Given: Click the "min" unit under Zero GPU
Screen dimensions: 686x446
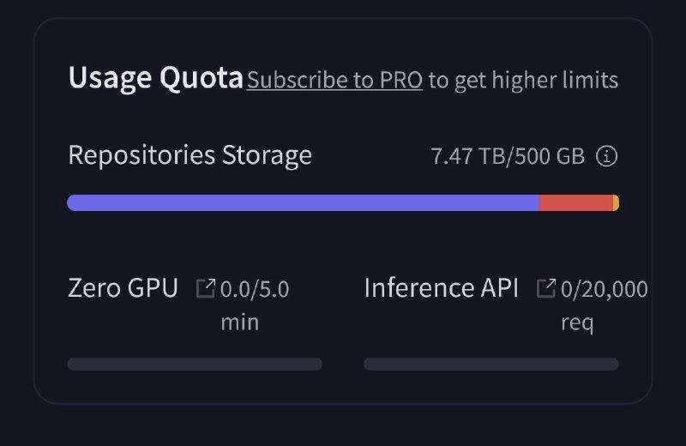Looking at the screenshot, I should click(240, 322).
